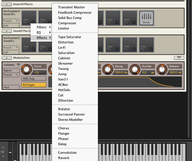Viewport: 192px width, 161px height.
Task: Close the Modulation section with its X
Action: point(7,58)
